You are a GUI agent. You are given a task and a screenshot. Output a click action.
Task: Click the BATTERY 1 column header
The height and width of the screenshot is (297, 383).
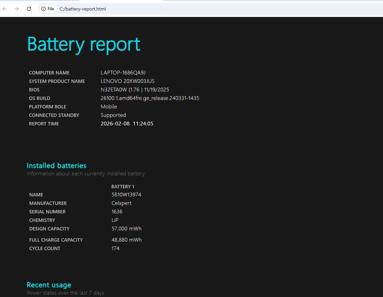123,187
